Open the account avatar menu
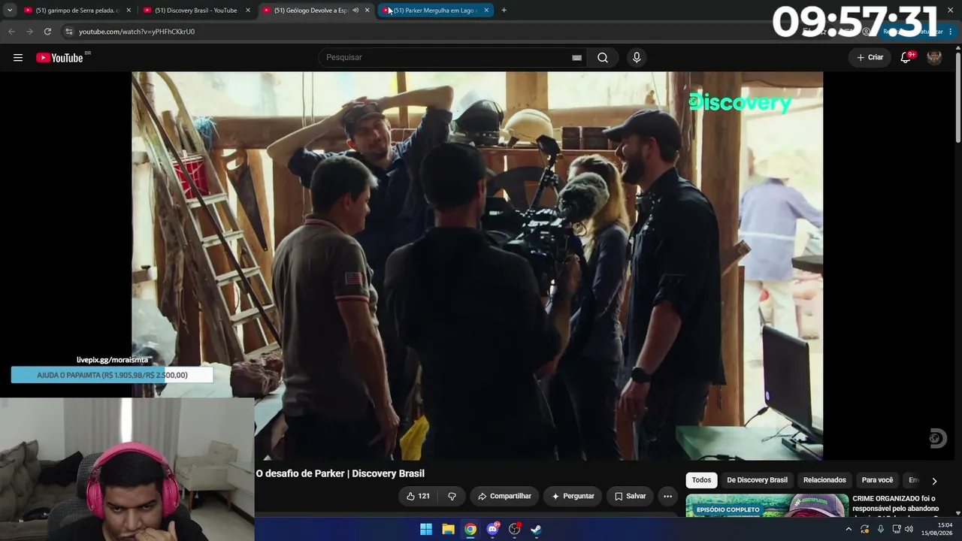The width and height of the screenshot is (962, 541). [934, 58]
